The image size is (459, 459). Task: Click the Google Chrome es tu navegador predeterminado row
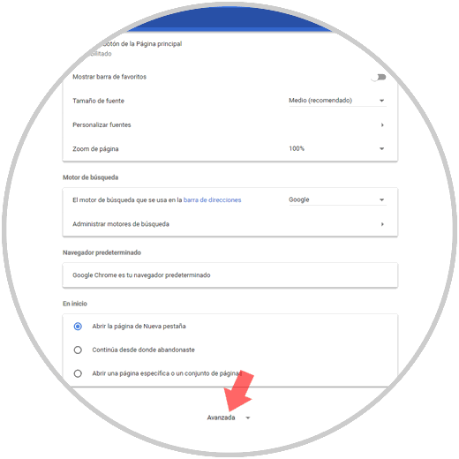click(229, 275)
